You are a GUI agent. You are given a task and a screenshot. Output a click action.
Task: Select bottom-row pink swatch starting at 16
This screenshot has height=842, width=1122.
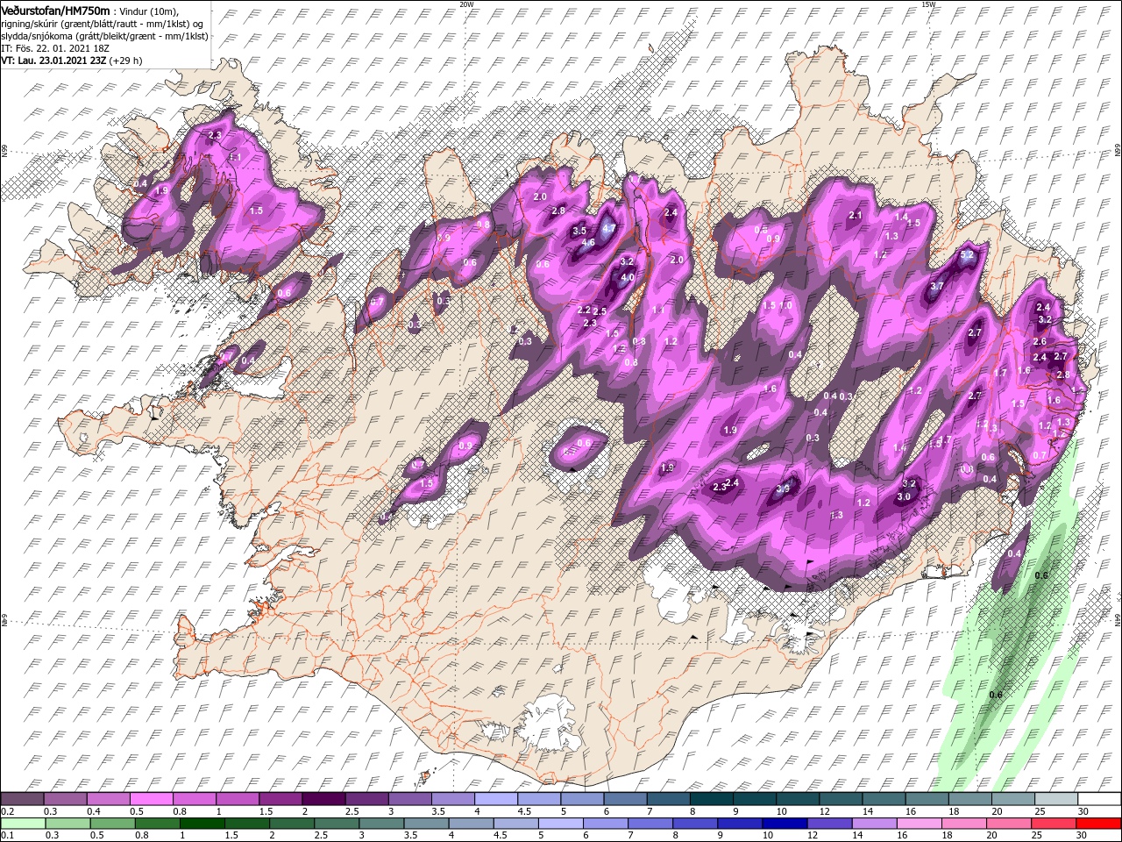pyautogui.click(x=919, y=824)
